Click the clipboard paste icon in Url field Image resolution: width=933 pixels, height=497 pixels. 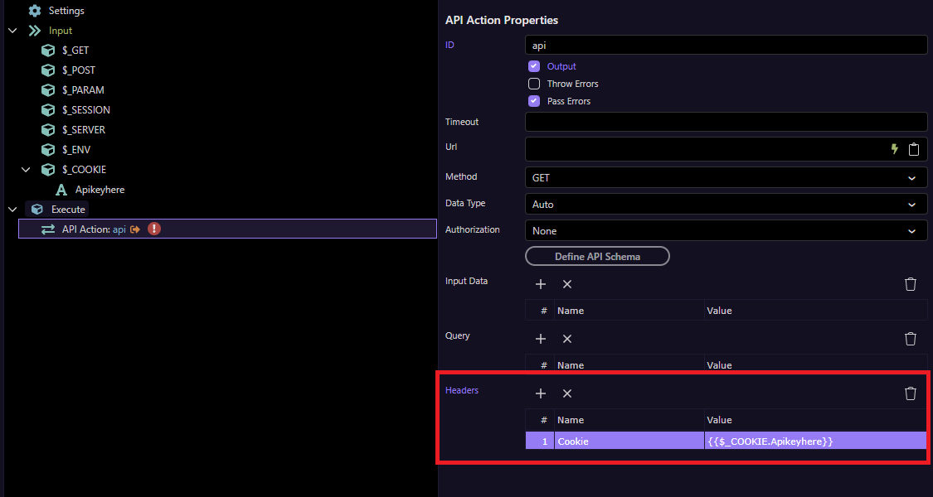coord(914,149)
